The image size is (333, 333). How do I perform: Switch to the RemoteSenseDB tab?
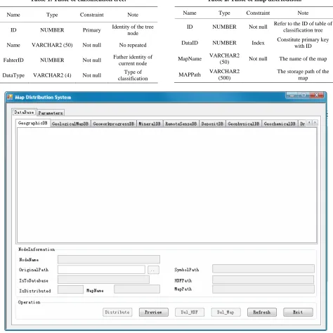[181, 124]
